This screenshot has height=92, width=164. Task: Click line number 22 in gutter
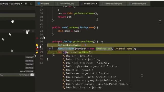(42, 28)
